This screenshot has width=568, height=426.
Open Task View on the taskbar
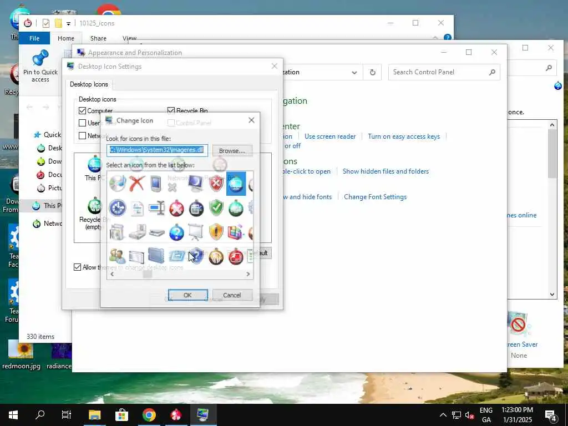(67, 415)
